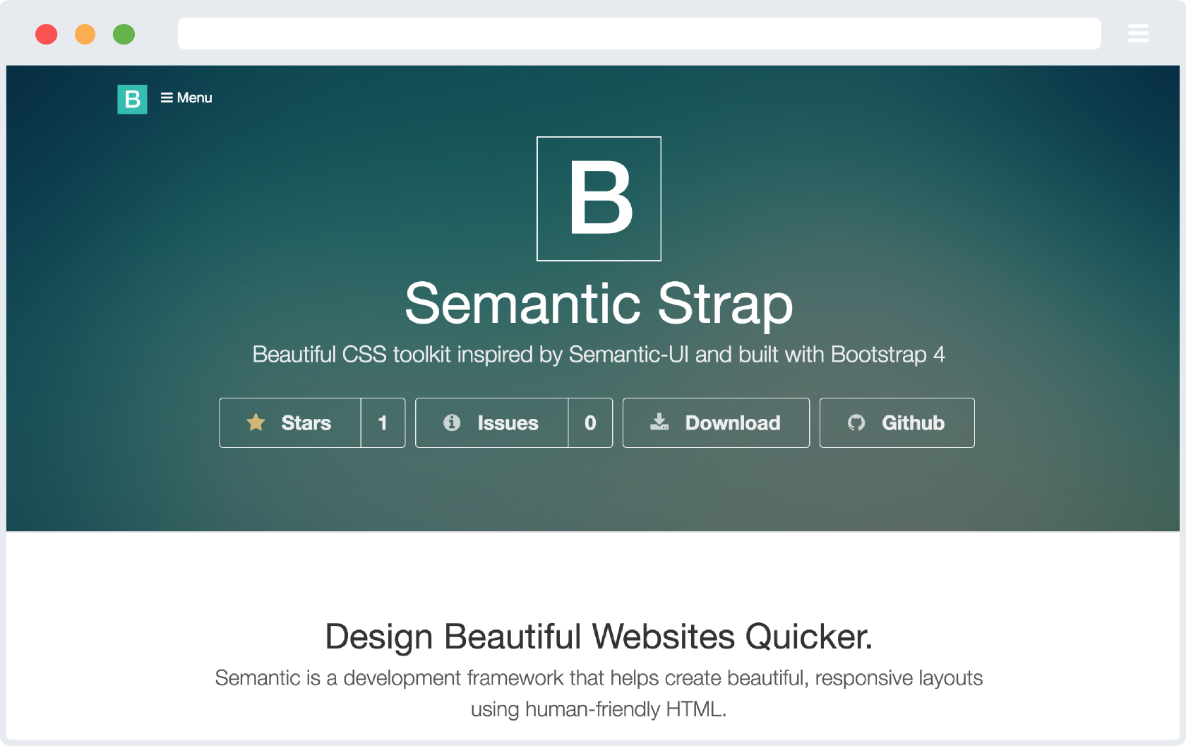The width and height of the screenshot is (1186, 746).
Task: Click the Semantic Strap heading
Action: (599, 304)
